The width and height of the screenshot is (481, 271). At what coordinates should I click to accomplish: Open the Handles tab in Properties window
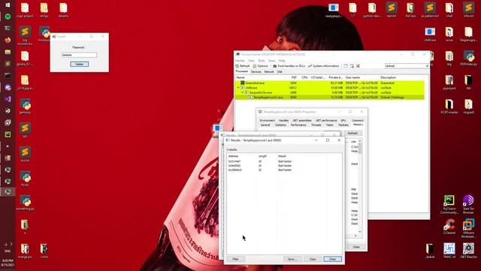[283, 120]
